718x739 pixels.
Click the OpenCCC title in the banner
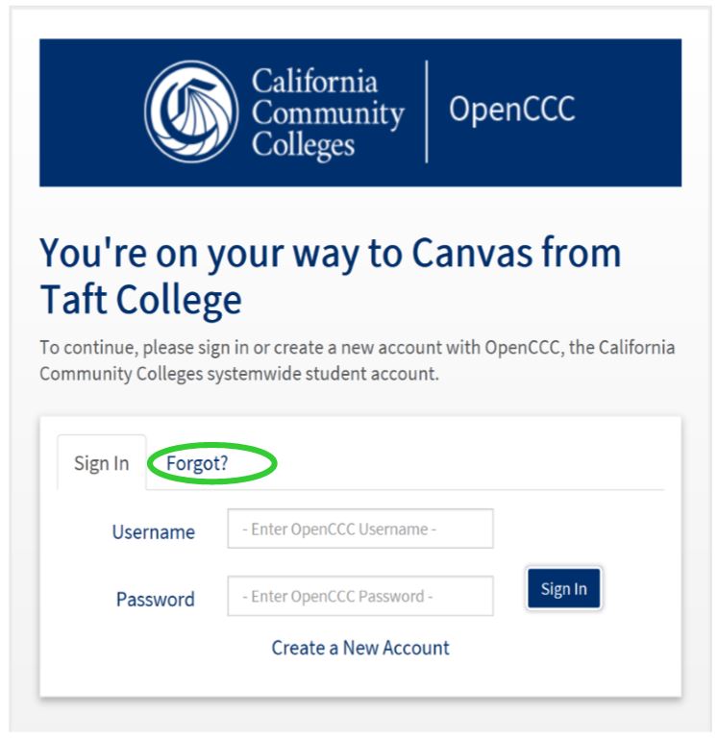[x=511, y=110]
